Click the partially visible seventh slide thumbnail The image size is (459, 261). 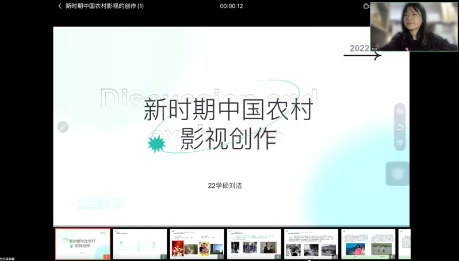pyautogui.click(x=404, y=244)
